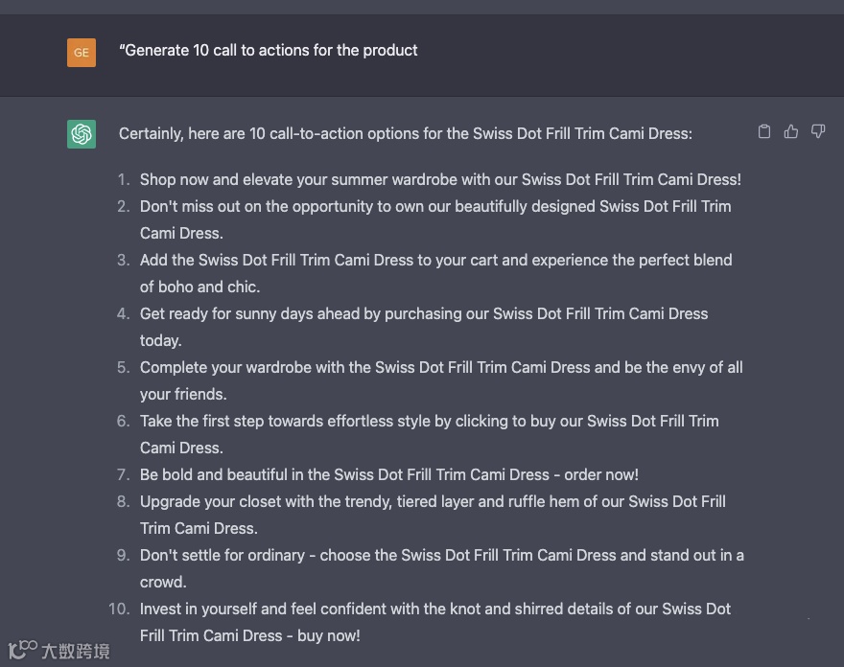Click the 'Shop now and elevate' list item
The width and height of the screenshot is (844, 667).
(x=440, y=179)
